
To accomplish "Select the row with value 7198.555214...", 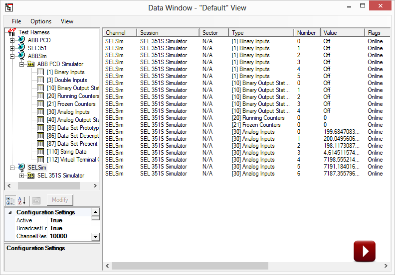I will pyautogui.click(x=246, y=160).
